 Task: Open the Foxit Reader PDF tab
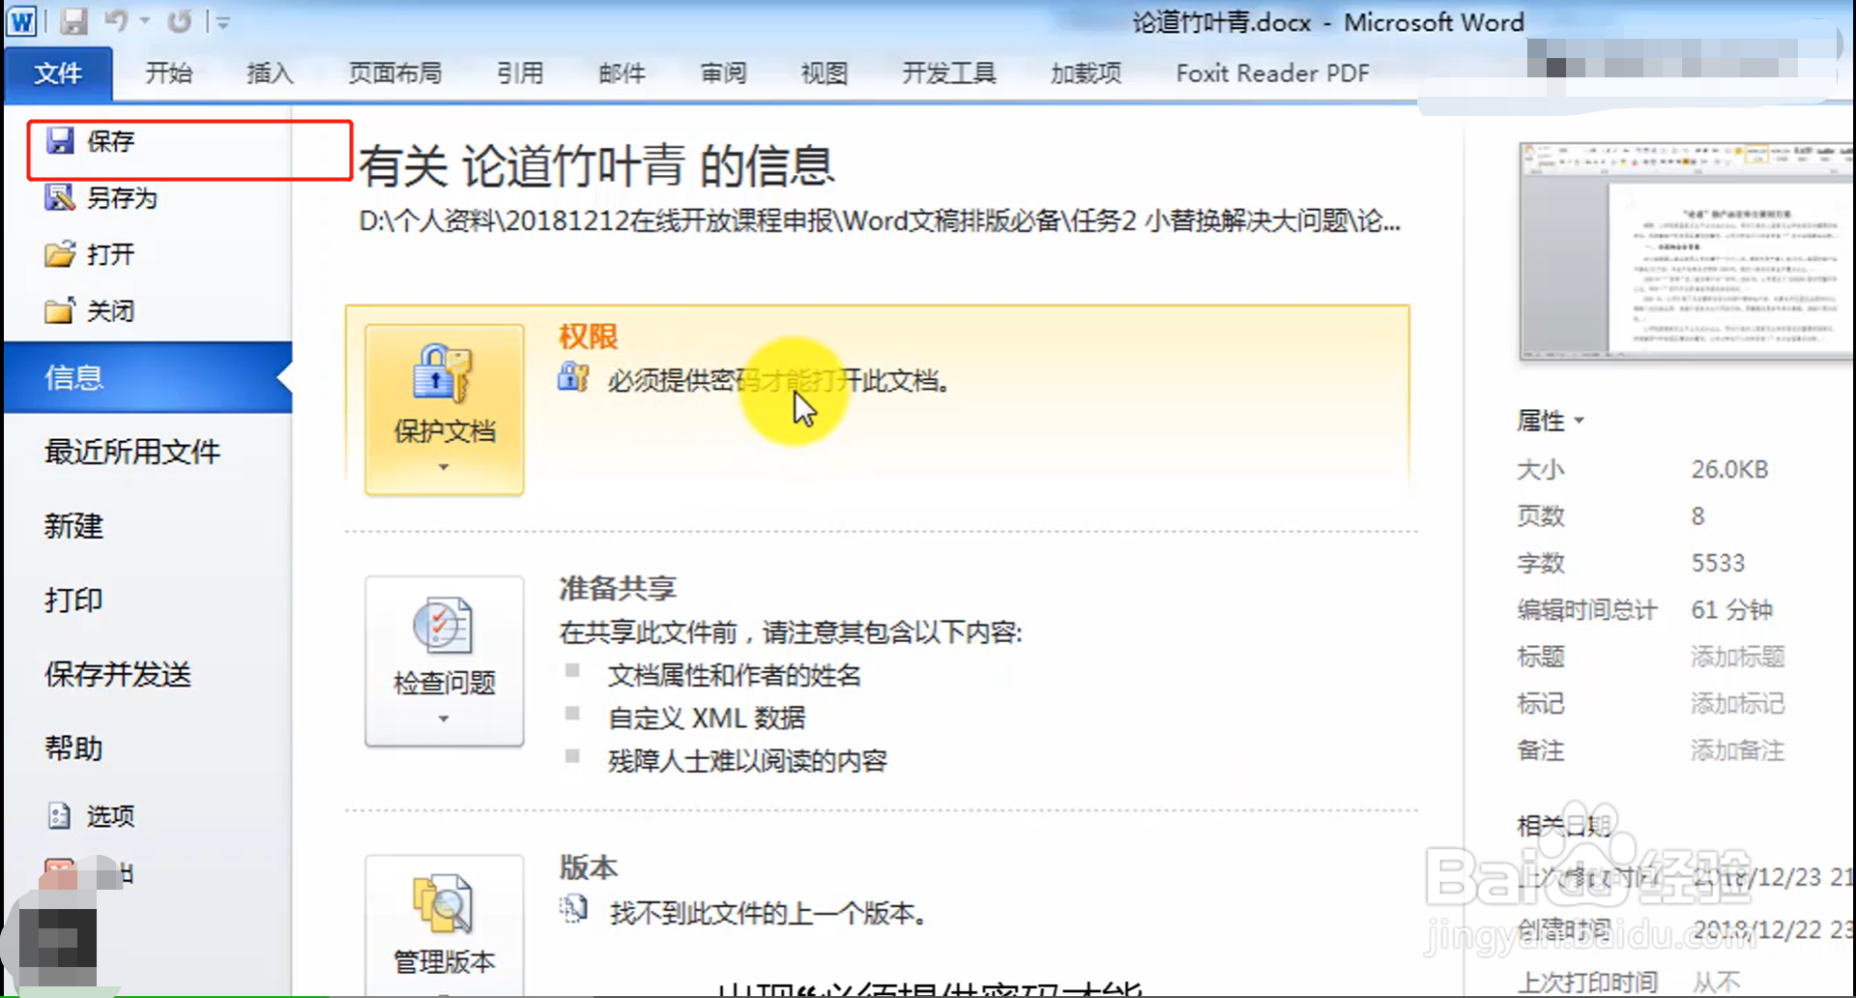[1272, 73]
